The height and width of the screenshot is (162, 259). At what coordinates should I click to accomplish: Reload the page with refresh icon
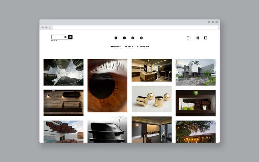tap(50, 28)
